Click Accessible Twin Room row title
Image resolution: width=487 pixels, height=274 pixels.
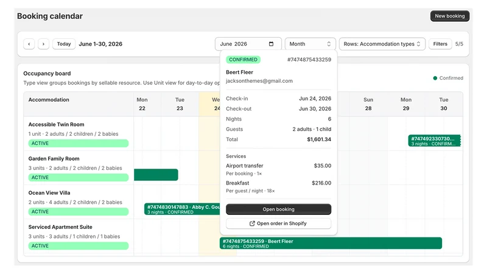click(x=56, y=124)
